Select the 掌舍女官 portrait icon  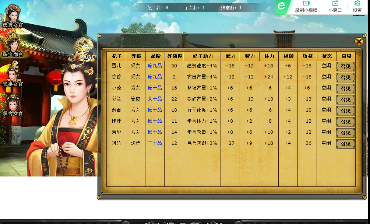pyautogui.click(x=13, y=104)
